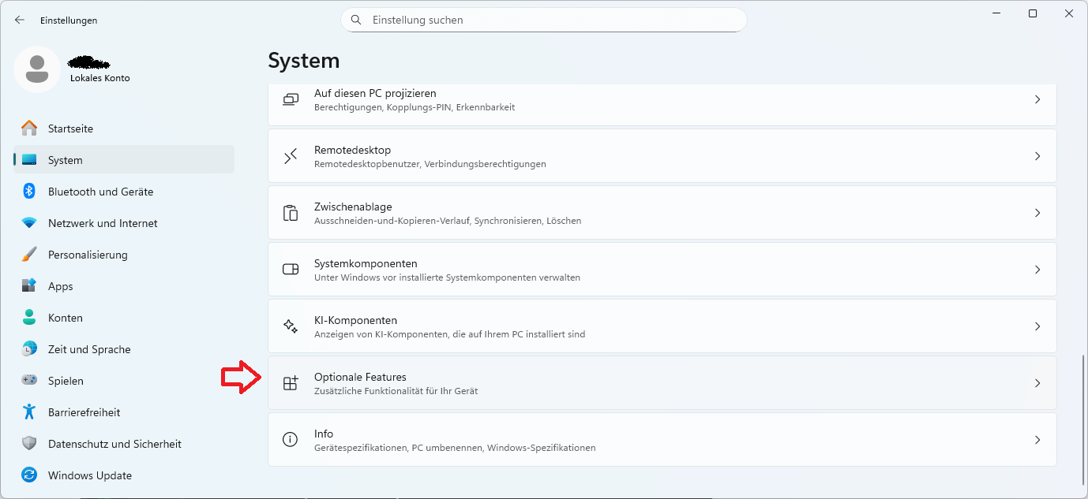Viewport: 1088px width, 499px height.
Task: Click the Zwischenablage clipboard icon
Action: coord(291,212)
